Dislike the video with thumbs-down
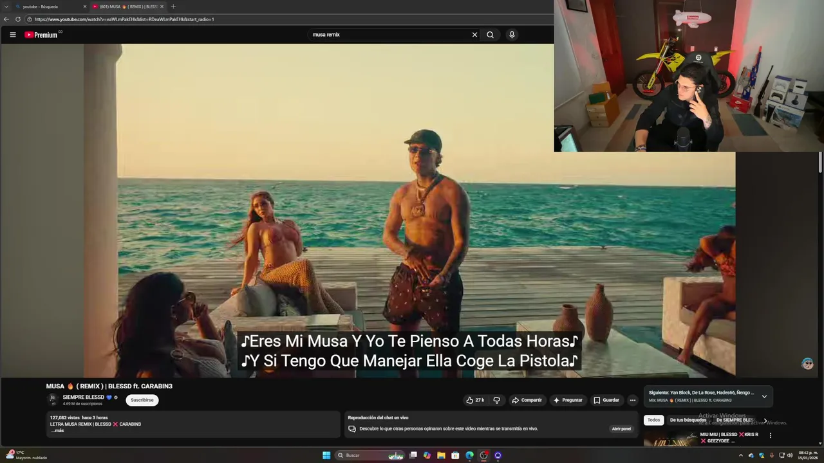Viewport: 824px width, 463px height. coord(496,400)
